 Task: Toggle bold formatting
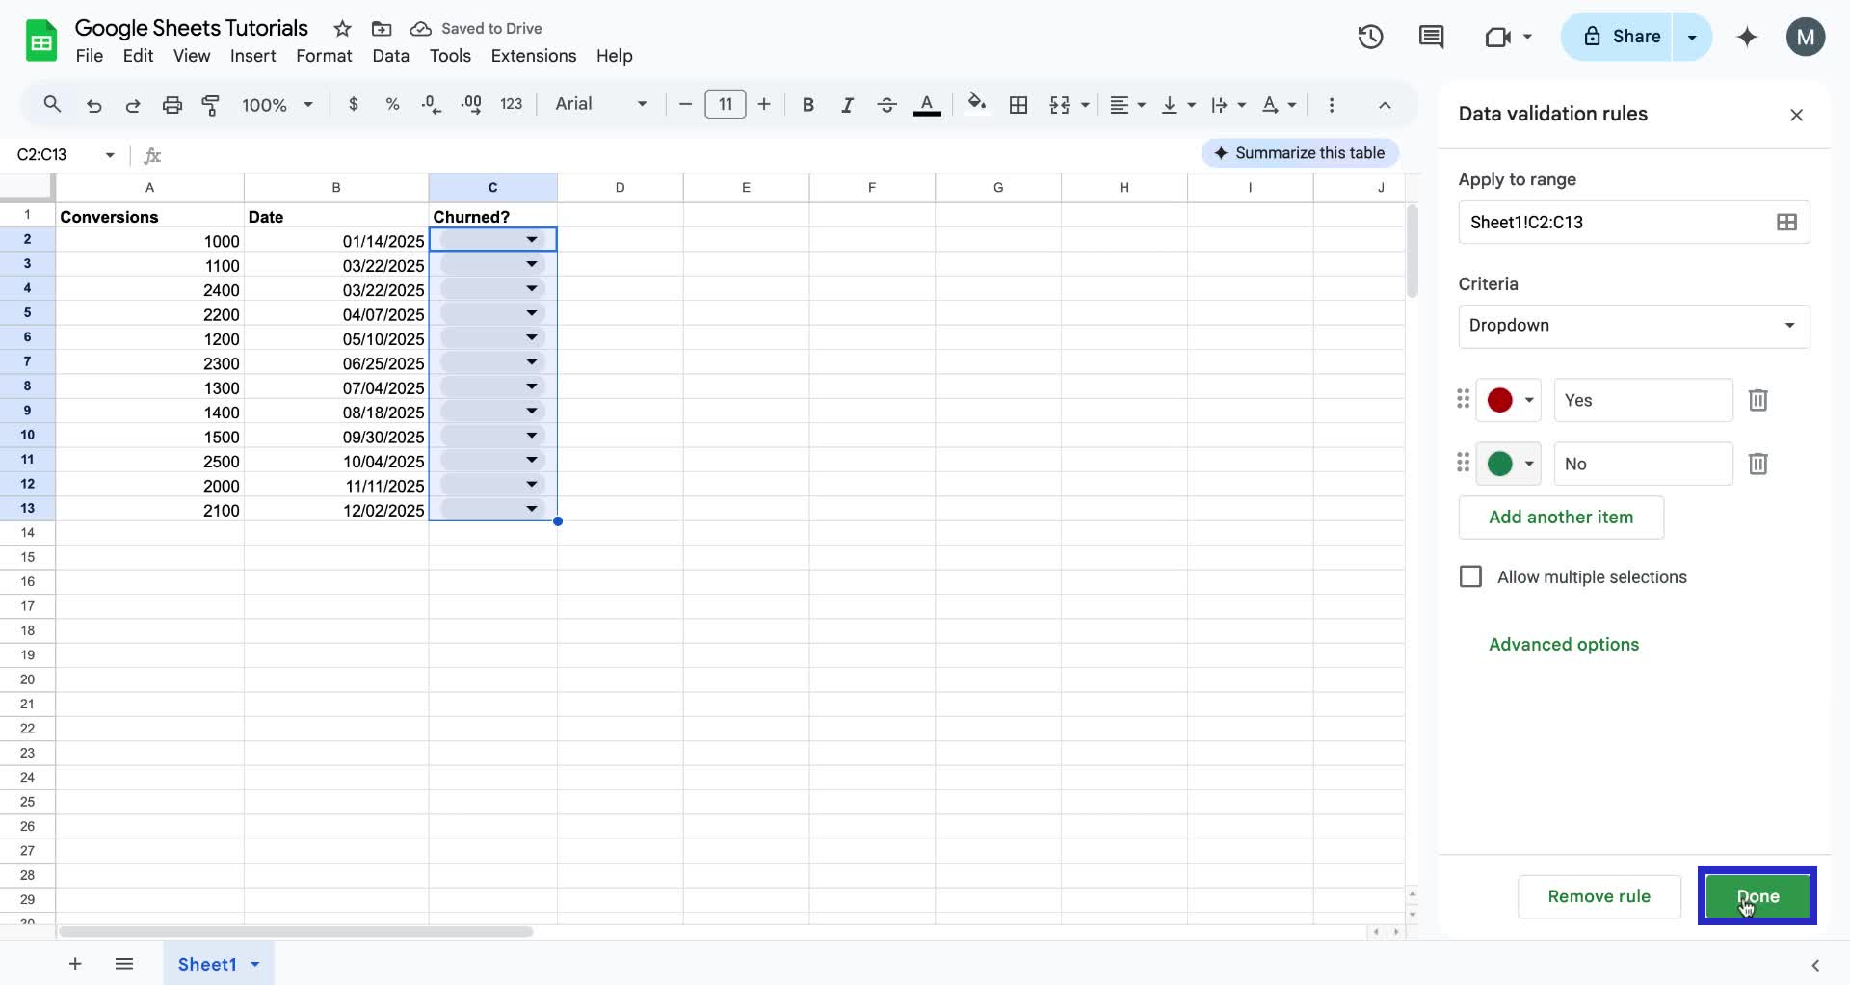(807, 105)
